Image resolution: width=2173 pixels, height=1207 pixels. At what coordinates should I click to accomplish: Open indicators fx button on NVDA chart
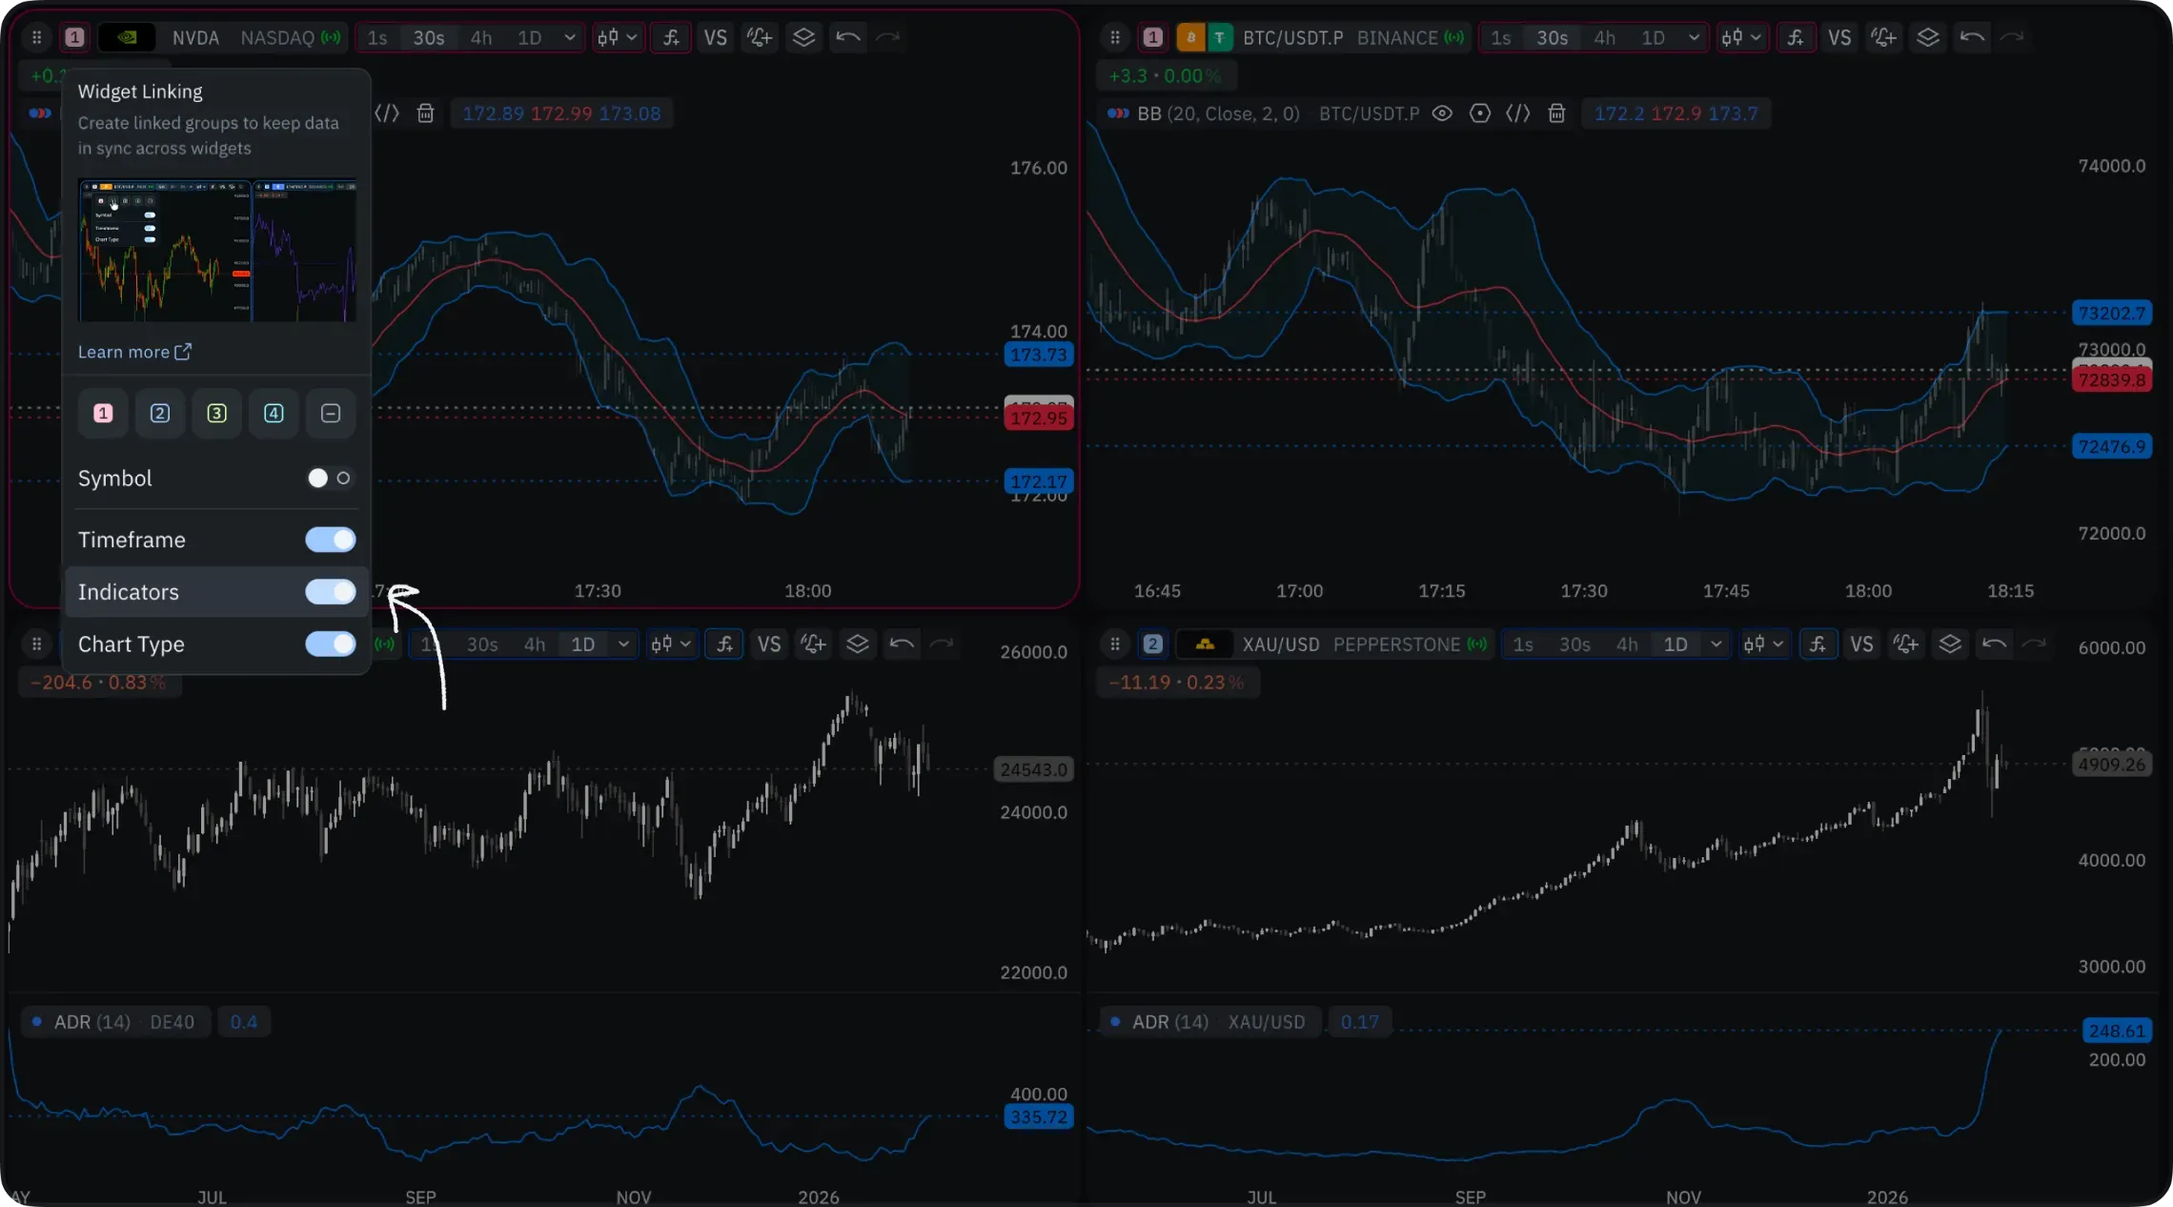tap(671, 37)
